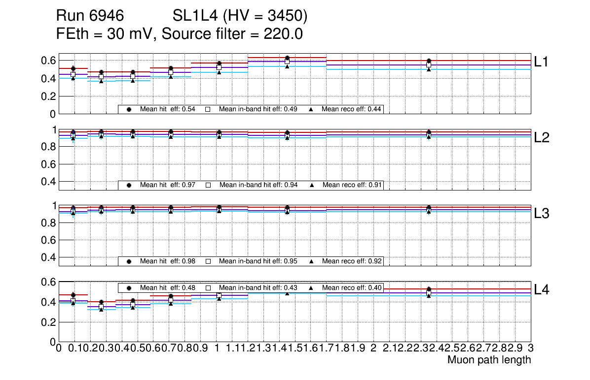This screenshot has height=380, width=590.
Task: Click the triangle marker in L4 legend
Action: 312,287
